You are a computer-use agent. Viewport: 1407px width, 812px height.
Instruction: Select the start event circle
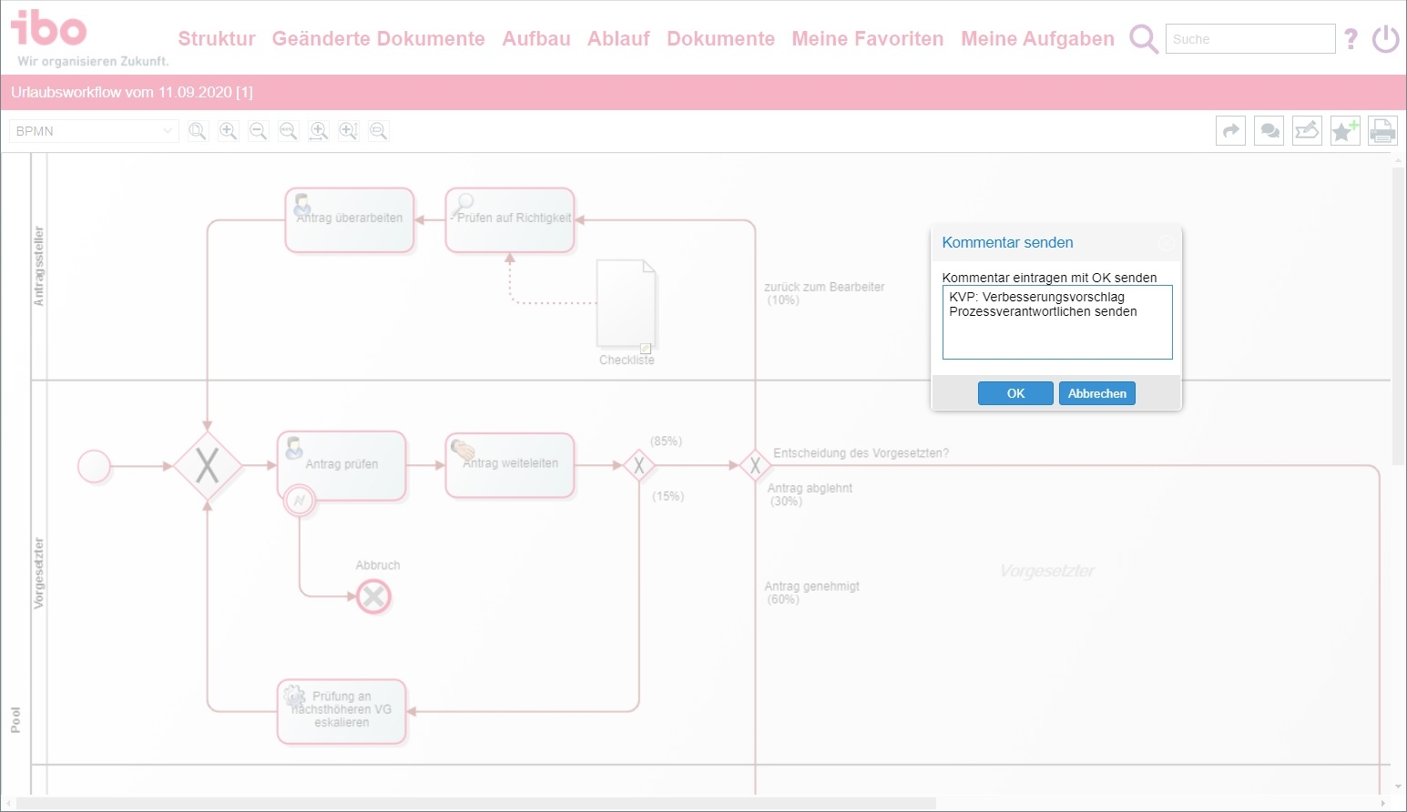pyautogui.click(x=95, y=466)
